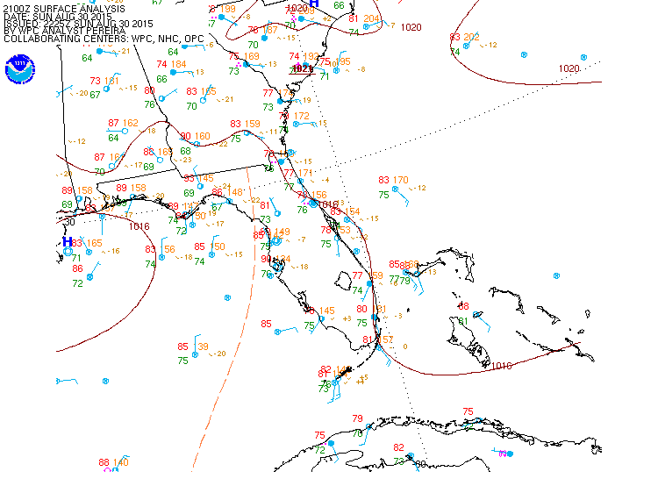The width and height of the screenshot is (658, 493).
Task: Click the 81 204 station reading at top
Action: pos(364,18)
